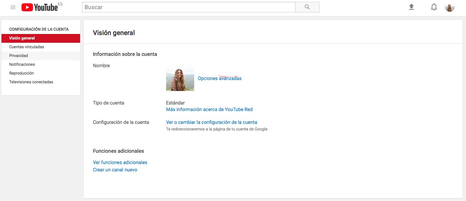Open the notifications bell
This screenshot has height=201, width=466.
[x=434, y=7]
